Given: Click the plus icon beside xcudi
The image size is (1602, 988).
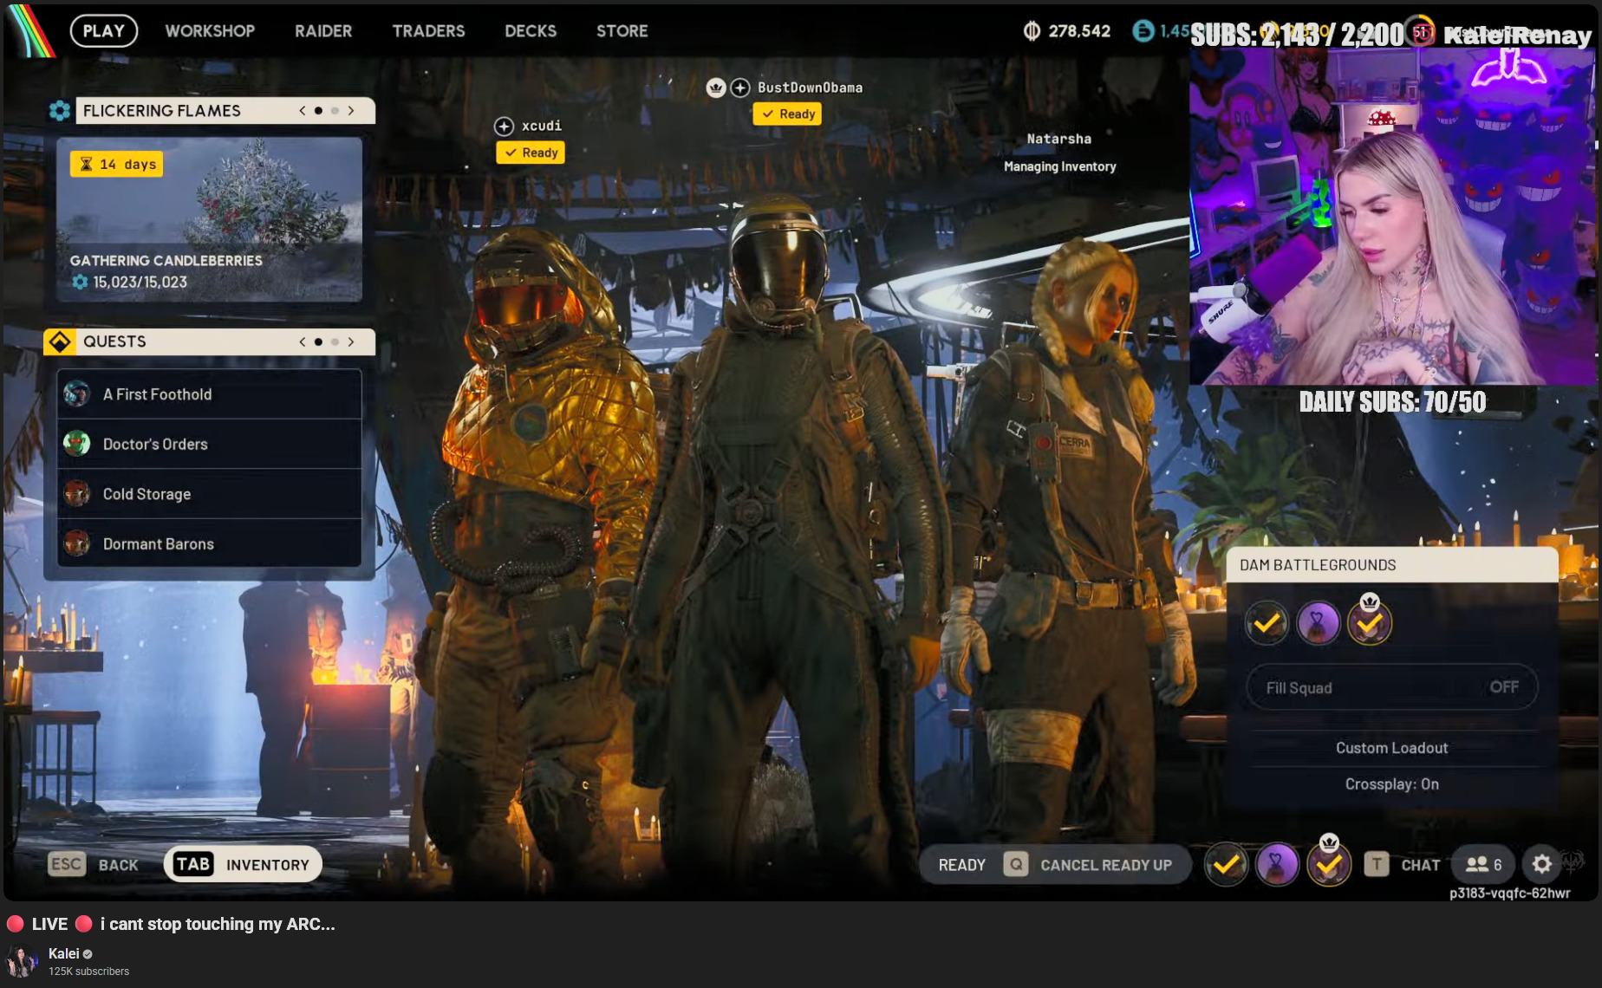Looking at the screenshot, I should point(504,127).
